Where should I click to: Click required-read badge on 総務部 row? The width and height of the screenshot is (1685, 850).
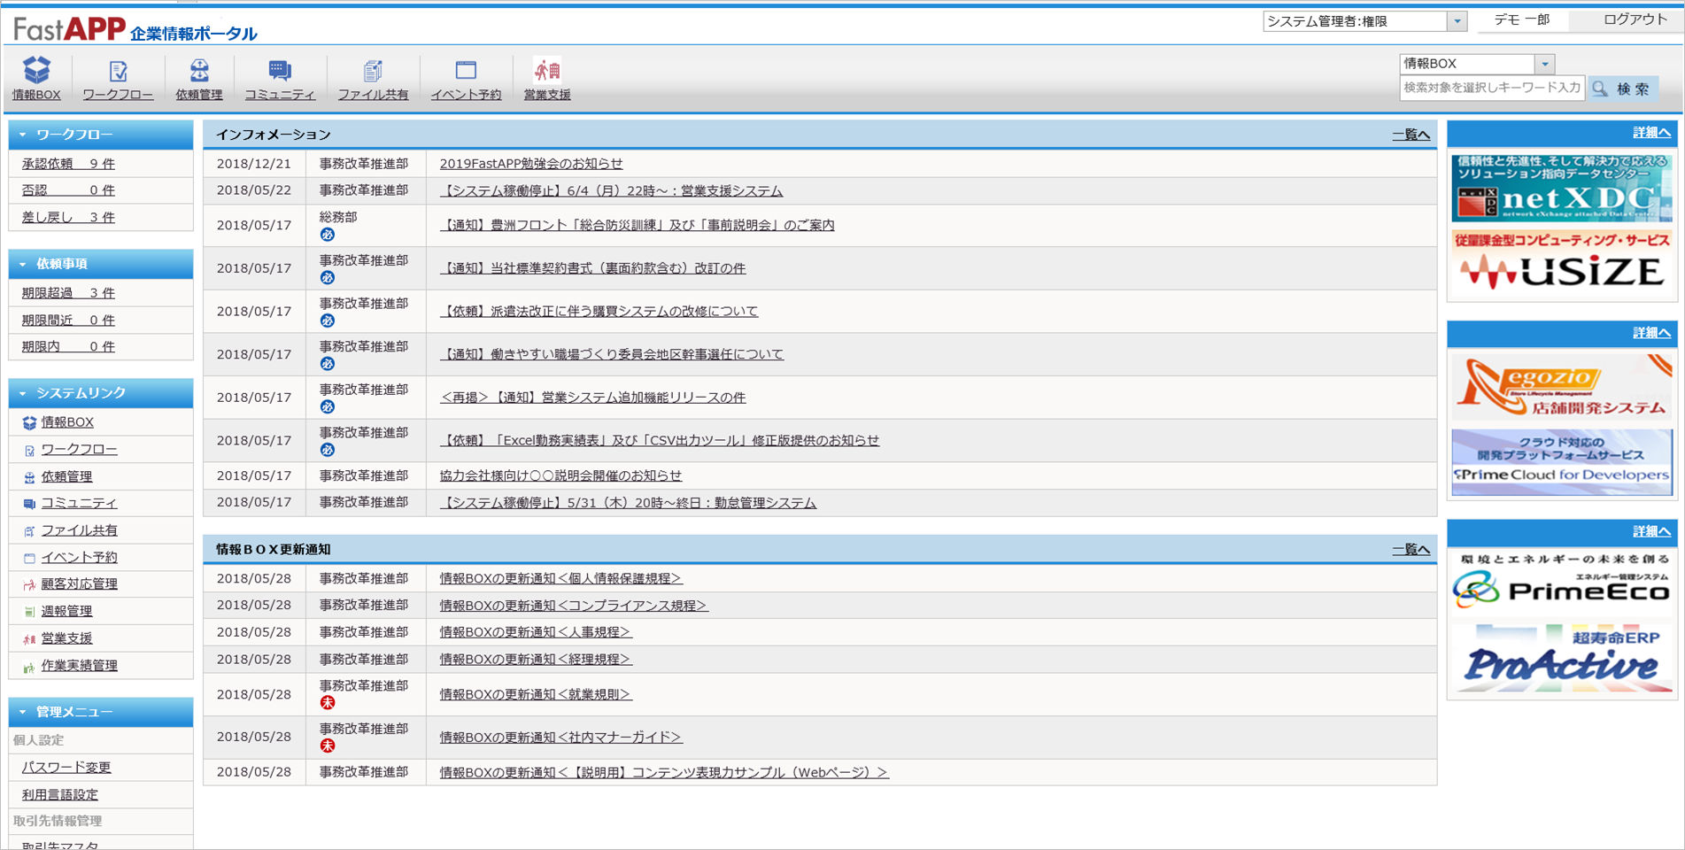point(328,235)
